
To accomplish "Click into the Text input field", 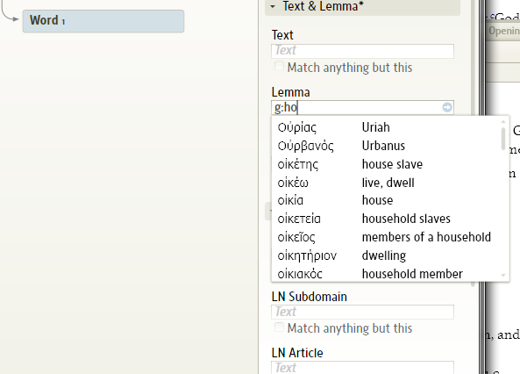I will (362, 51).
